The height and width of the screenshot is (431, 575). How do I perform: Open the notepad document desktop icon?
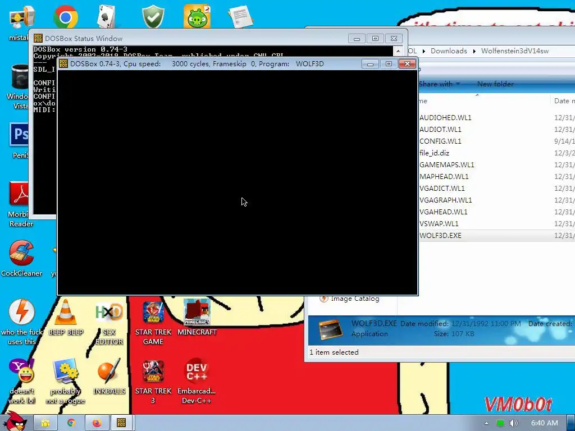coord(240,17)
